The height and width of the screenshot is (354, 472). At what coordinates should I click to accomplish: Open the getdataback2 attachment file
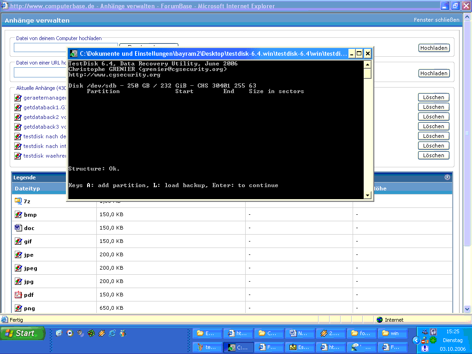[45, 117]
